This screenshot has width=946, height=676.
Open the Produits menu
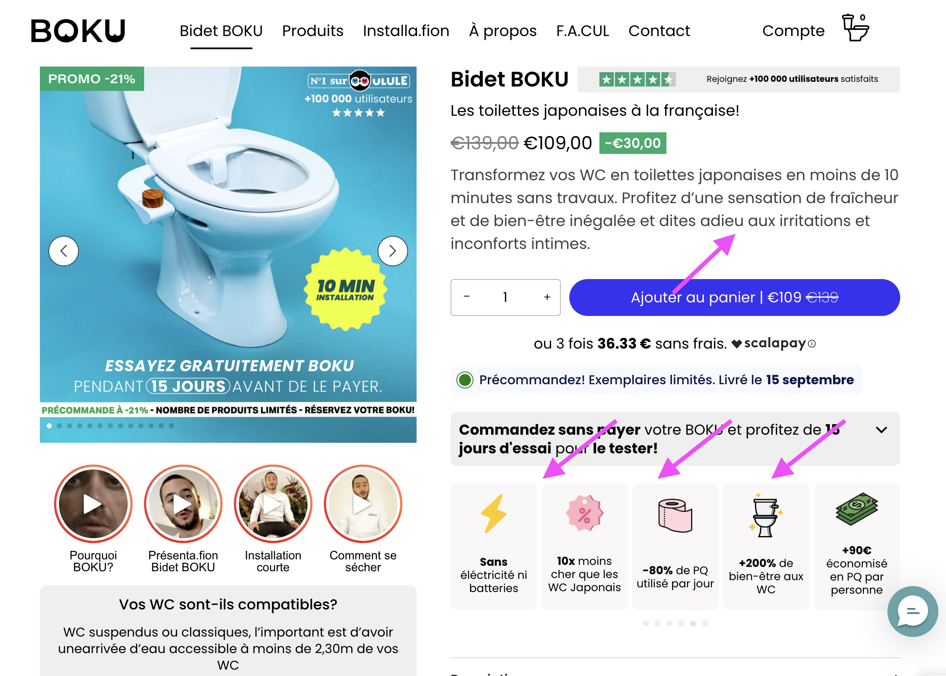coord(313,31)
